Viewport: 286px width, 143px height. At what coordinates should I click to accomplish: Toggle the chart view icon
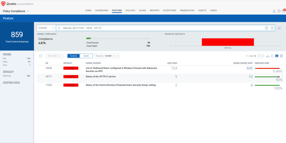click(277, 56)
